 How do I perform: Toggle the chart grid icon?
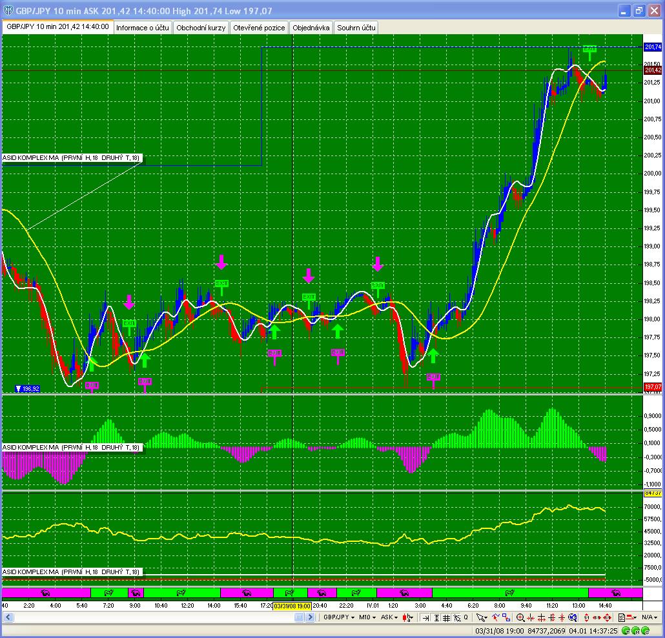point(446,617)
